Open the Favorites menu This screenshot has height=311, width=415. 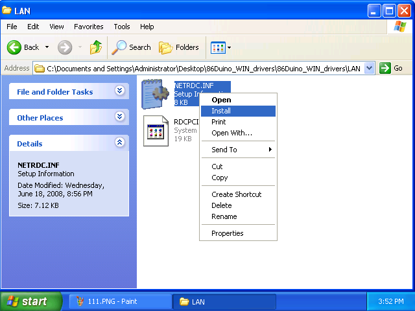[88, 27]
